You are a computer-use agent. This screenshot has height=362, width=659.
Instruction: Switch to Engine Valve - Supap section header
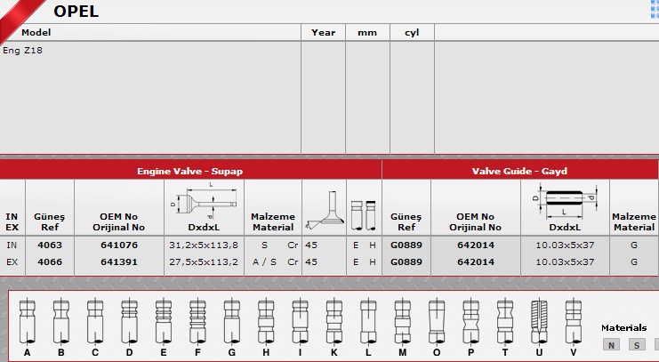[190, 170]
